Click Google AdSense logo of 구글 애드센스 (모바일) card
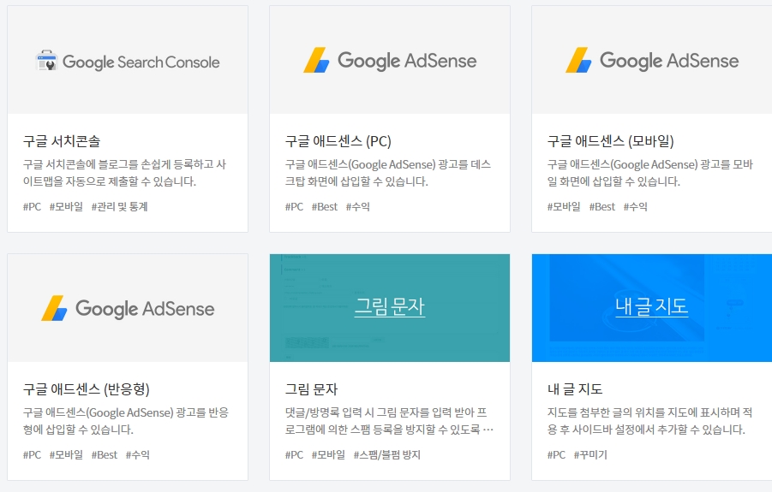772x492 pixels. pos(652,61)
